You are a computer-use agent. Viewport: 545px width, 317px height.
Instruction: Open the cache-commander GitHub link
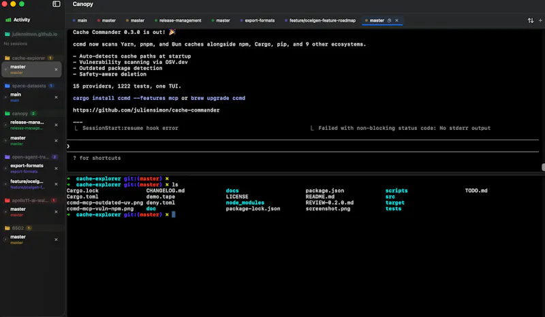[146, 110]
